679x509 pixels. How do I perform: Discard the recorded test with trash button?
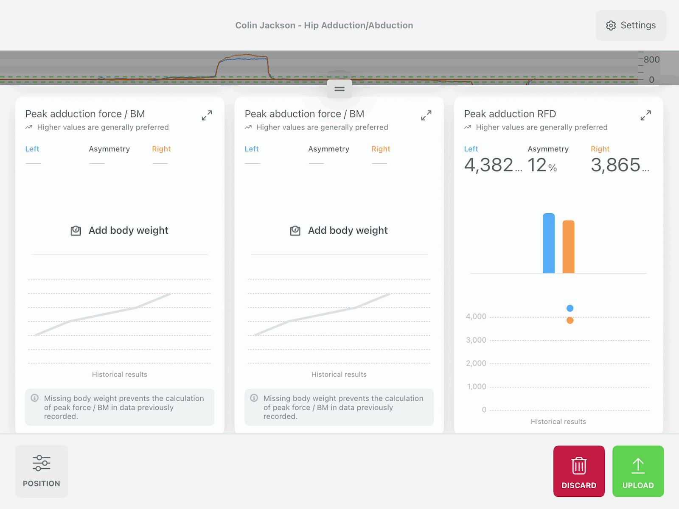click(x=579, y=471)
